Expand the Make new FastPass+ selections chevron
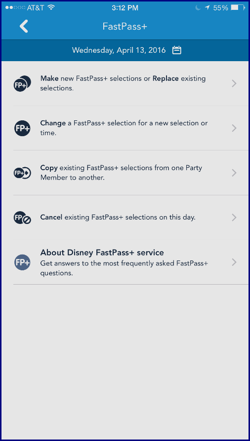 coord(234,83)
